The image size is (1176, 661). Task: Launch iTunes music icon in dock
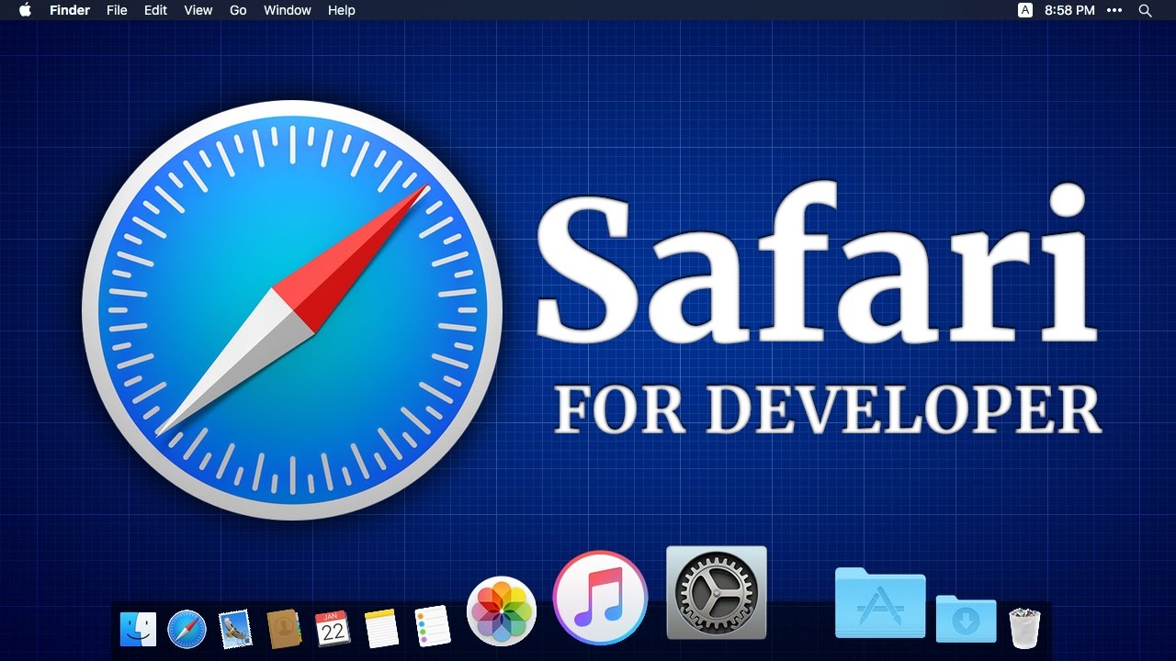point(600,598)
